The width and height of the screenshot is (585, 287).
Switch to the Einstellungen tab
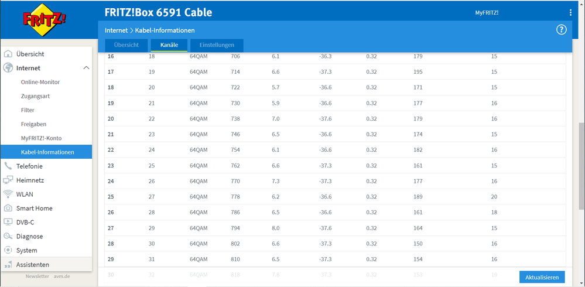217,45
